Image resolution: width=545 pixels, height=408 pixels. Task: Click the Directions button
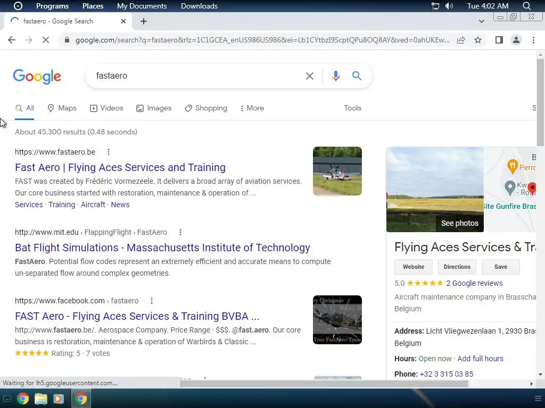coord(457,267)
